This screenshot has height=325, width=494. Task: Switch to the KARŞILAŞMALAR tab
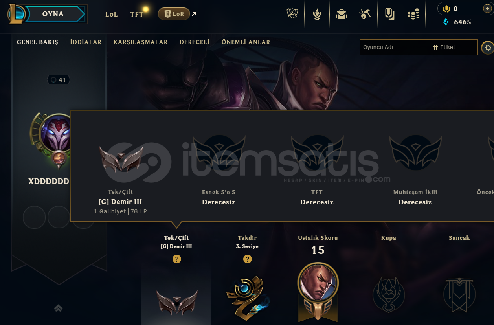141,42
